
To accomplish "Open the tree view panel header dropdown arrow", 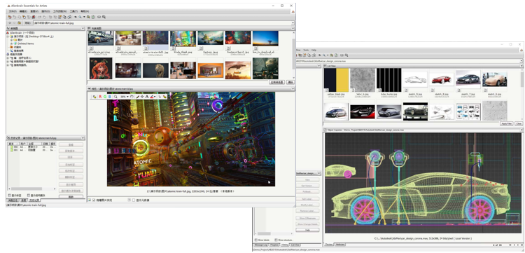I will (x=83, y=29).
